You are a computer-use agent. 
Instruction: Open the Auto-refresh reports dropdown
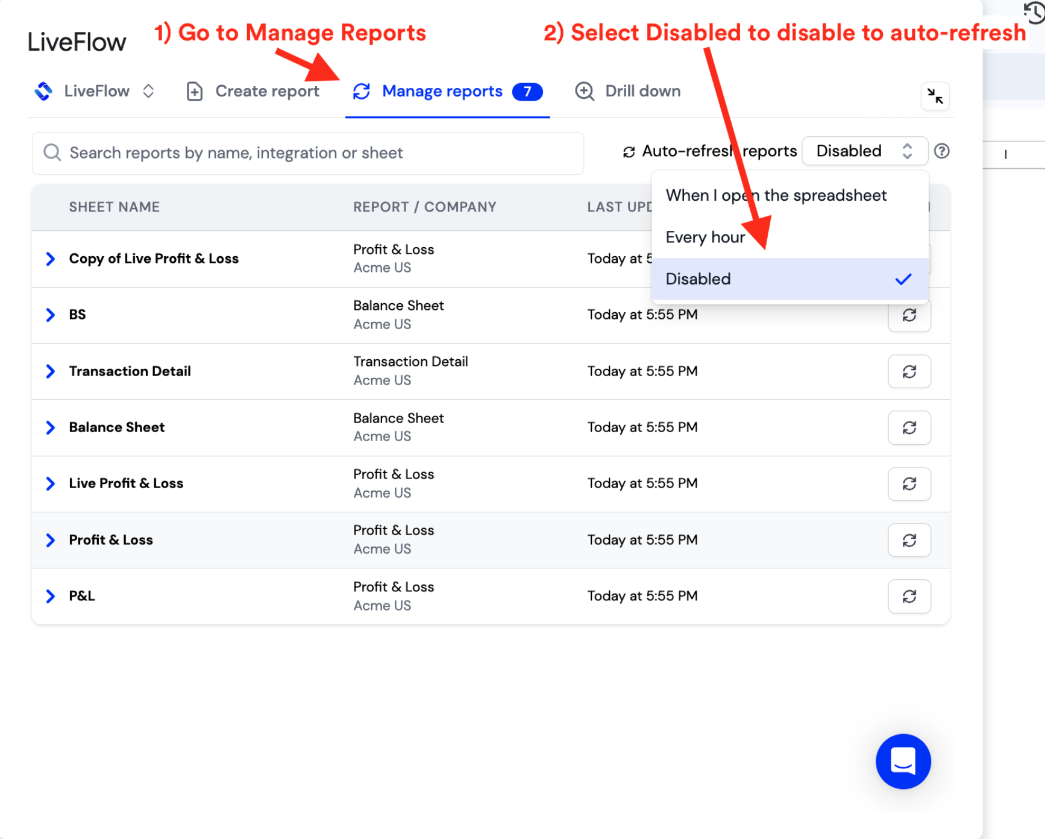(864, 151)
